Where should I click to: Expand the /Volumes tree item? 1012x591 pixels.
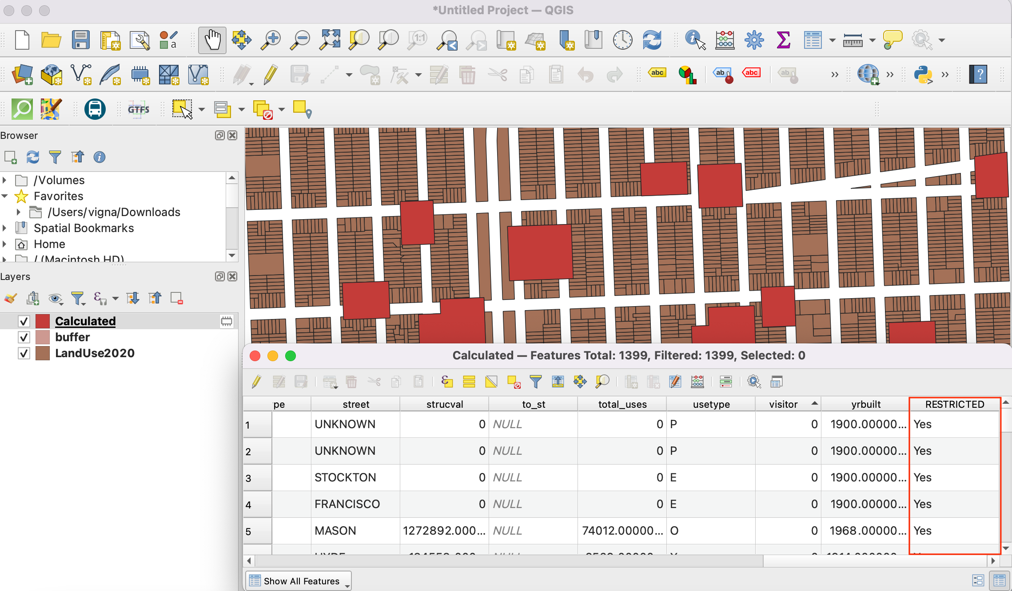tap(4, 180)
